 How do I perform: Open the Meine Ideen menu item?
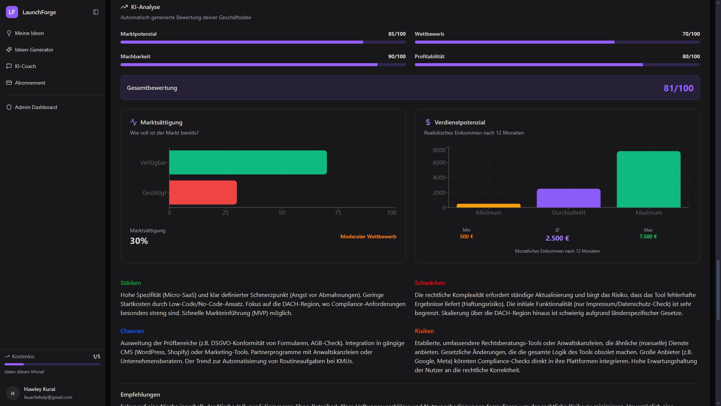[29, 33]
